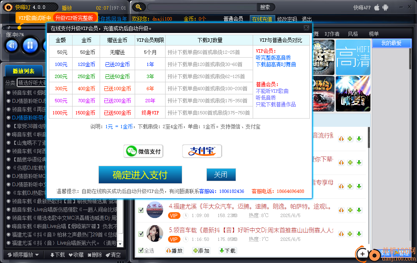
Task: Open song 5 领音车载 avatar thumbnail
Action: tap(155, 233)
